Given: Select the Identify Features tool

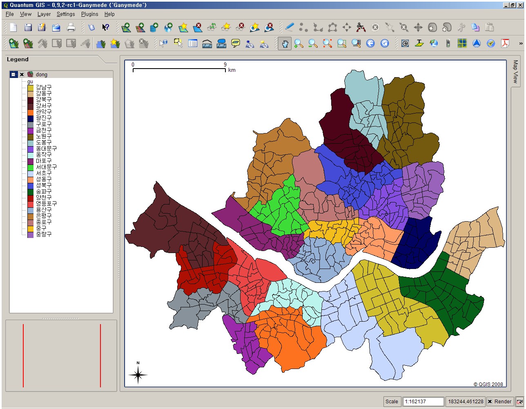Looking at the screenshot, I should pyautogui.click(x=164, y=43).
